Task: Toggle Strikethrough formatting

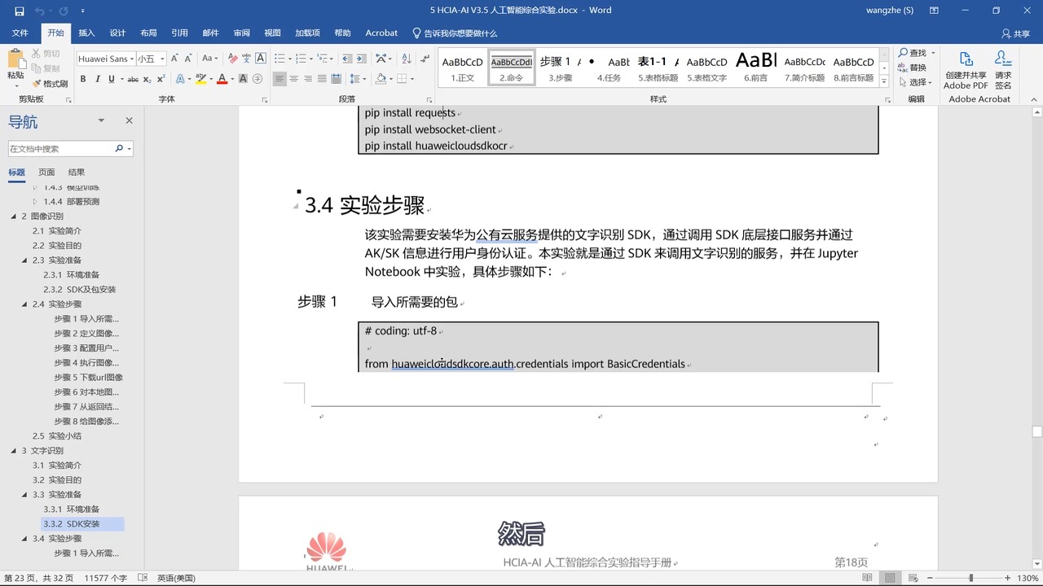Action: 134,79
